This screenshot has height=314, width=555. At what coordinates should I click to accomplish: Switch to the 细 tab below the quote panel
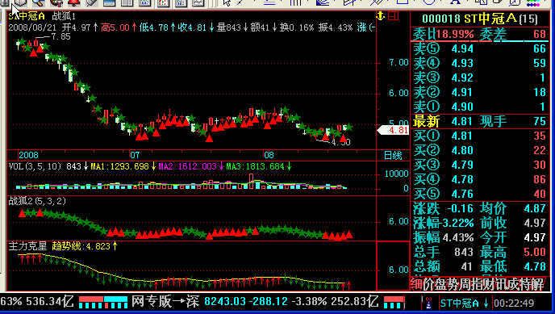point(416,284)
